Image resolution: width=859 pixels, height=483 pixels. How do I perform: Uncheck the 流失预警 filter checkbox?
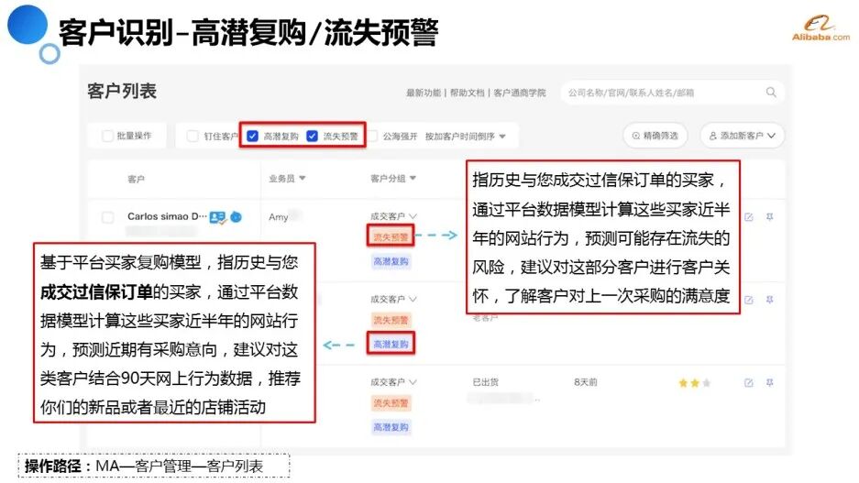(x=313, y=136)
